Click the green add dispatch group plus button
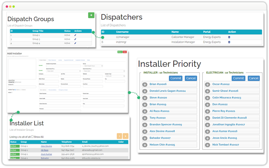Screen dimensions: 269x168 (x=91, y=15)
